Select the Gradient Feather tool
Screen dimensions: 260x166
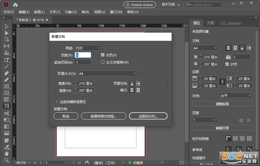coord(7,133)
